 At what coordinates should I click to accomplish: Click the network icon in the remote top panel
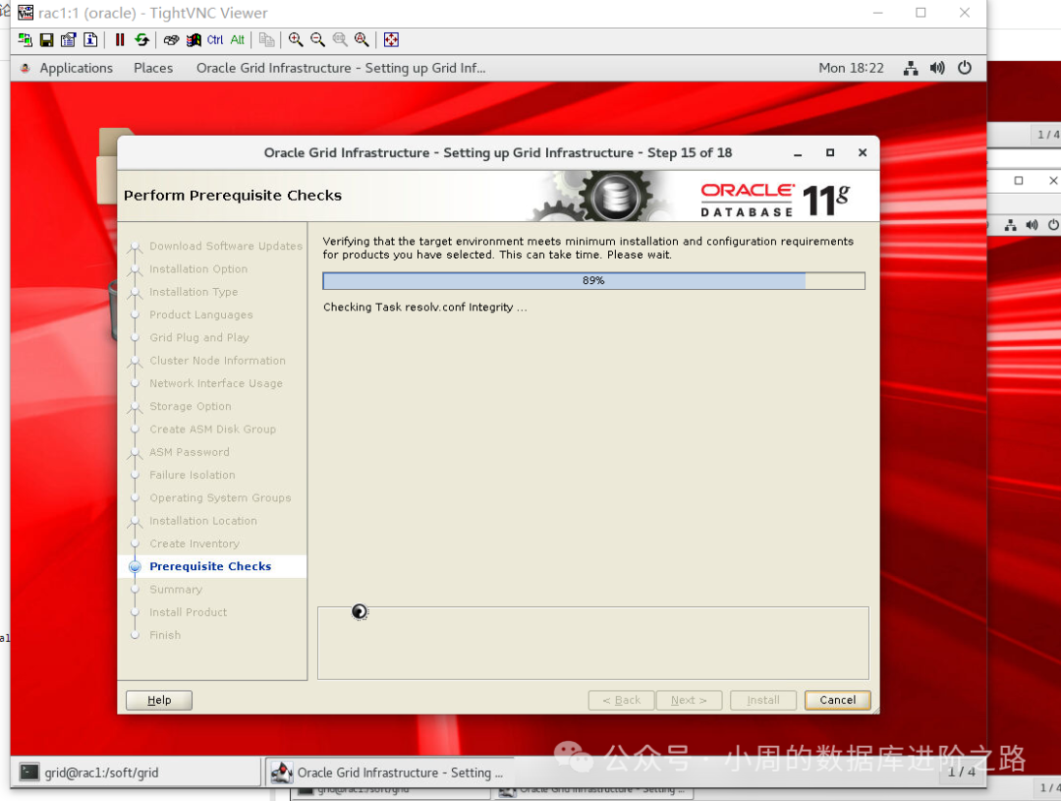[x=911, y=68]
